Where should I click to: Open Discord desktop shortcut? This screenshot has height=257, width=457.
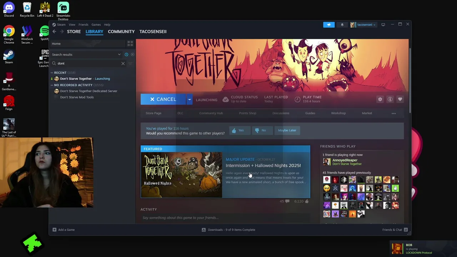(x=9, y=10)
